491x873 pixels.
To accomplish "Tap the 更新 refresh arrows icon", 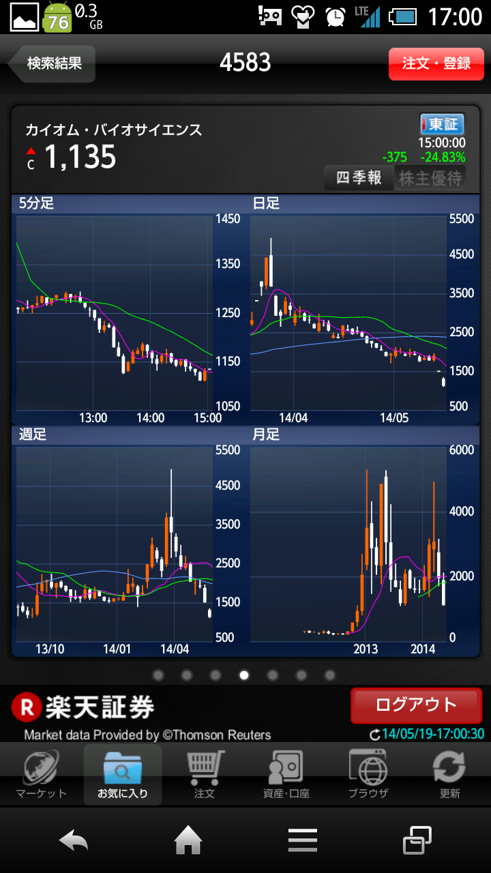I will 449,769.
